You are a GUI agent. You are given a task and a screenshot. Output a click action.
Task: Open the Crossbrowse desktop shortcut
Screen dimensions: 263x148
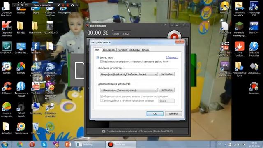click(21, 128)
